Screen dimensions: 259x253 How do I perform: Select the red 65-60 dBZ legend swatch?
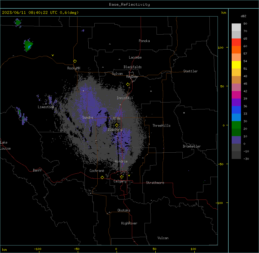coord(236,42)
